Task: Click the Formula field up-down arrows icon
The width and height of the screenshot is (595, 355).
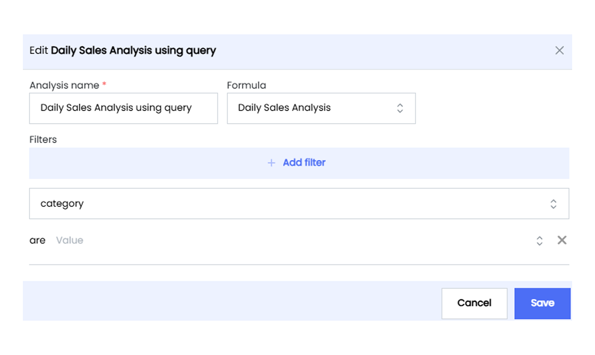Action: [x=400, y=108]
